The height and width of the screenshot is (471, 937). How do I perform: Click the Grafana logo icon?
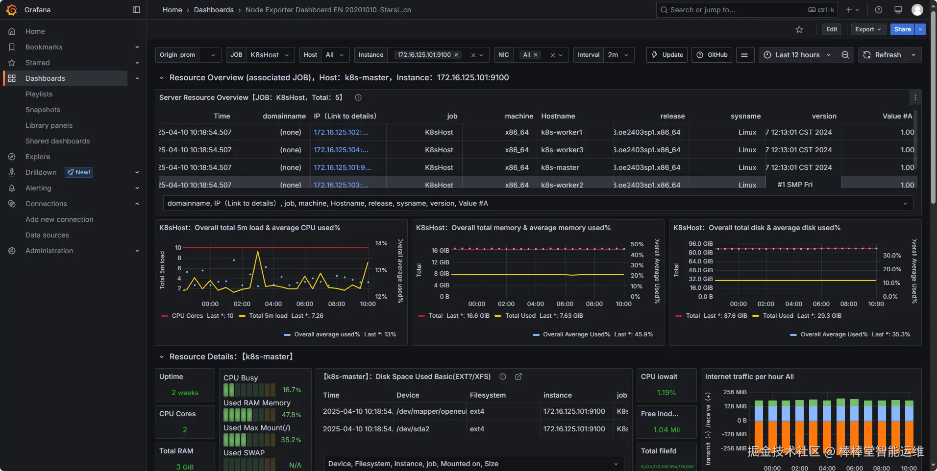pyautogui.click(x=11, y=10)
